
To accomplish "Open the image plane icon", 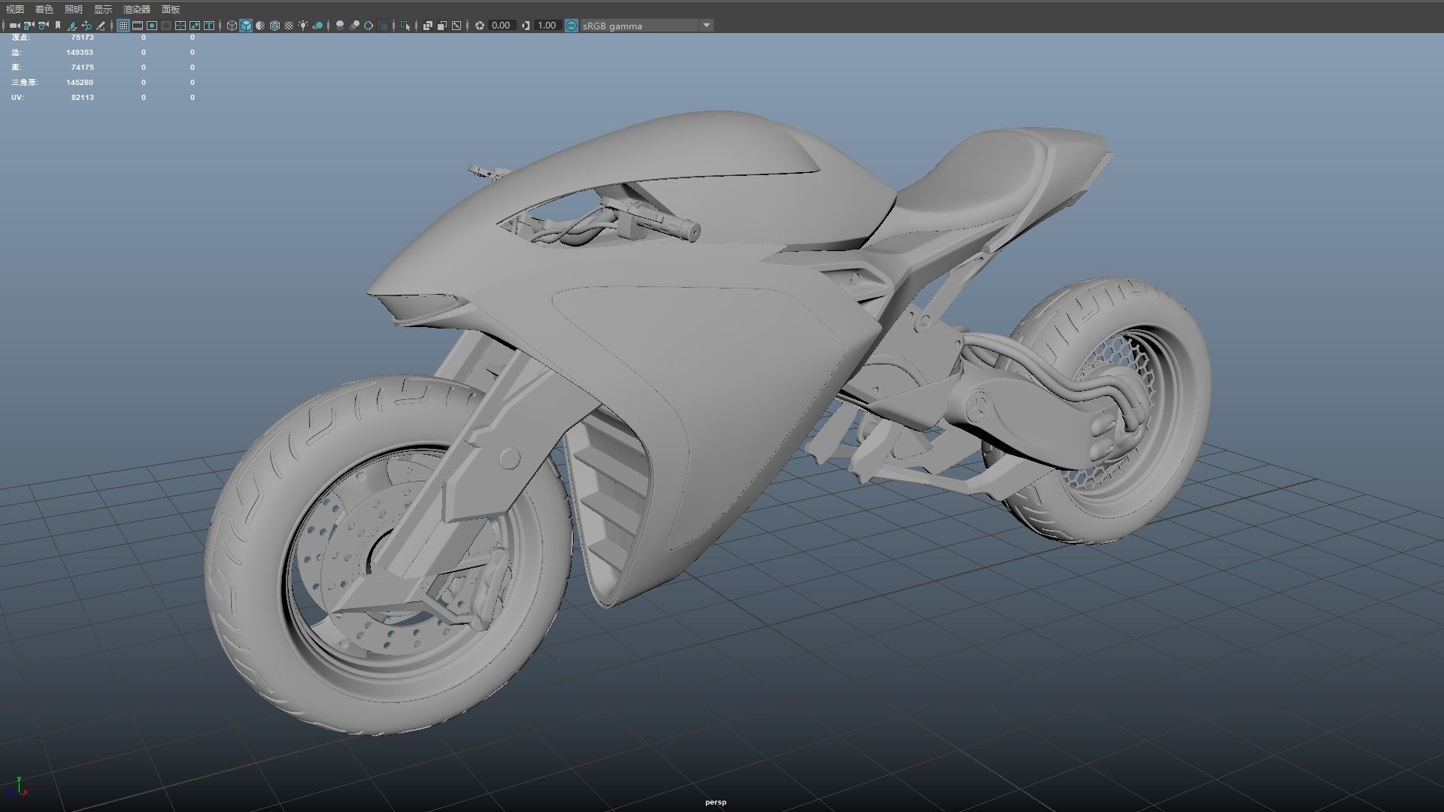I will 72,25.
